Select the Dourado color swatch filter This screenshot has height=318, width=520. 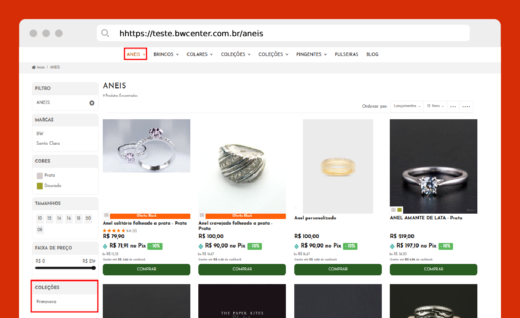click(40, 186)
